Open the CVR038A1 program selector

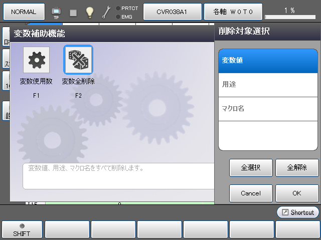point(172,12)
